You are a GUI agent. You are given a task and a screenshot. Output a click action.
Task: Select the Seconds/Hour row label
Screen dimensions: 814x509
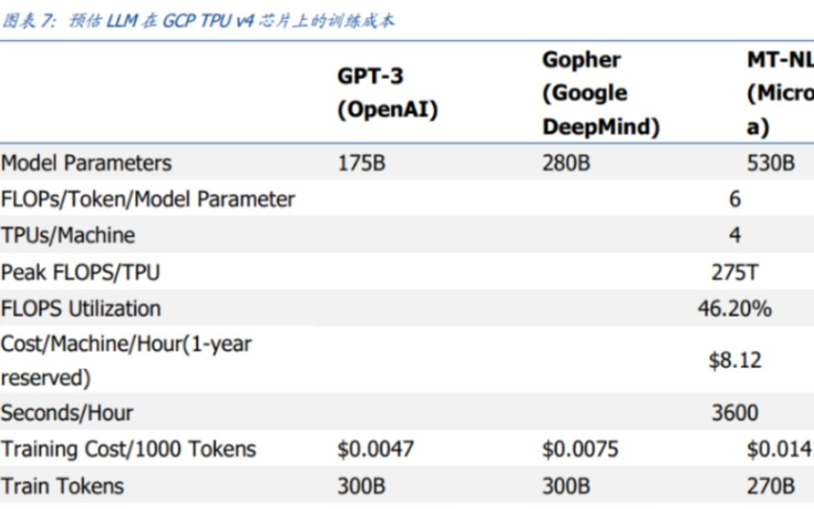(x=67, y=412)
